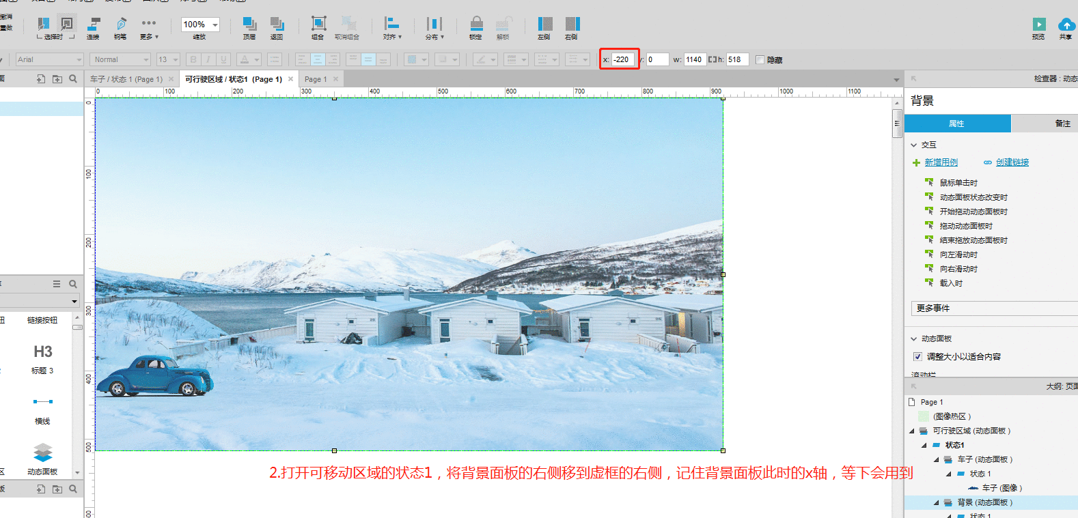The height and width of the screenshot is (518, 1078).
Task: Collapse the 交互 interactions section
Action: pos(914,145)
